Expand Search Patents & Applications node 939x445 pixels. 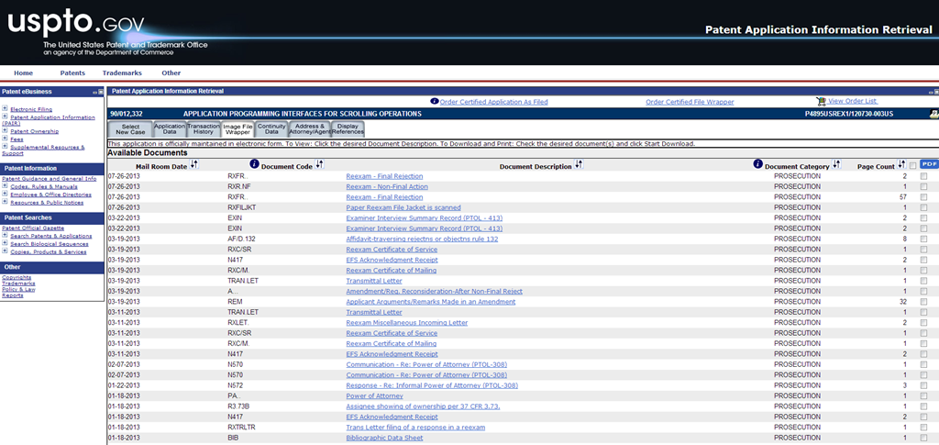[6, 236]
